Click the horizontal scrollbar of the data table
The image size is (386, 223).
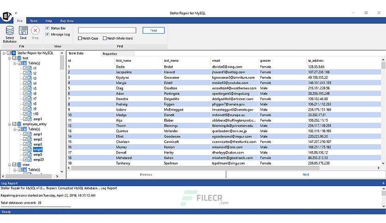[x=195, y=168]
